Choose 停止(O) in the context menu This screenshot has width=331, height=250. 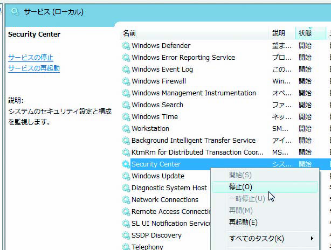click(265, 187)
